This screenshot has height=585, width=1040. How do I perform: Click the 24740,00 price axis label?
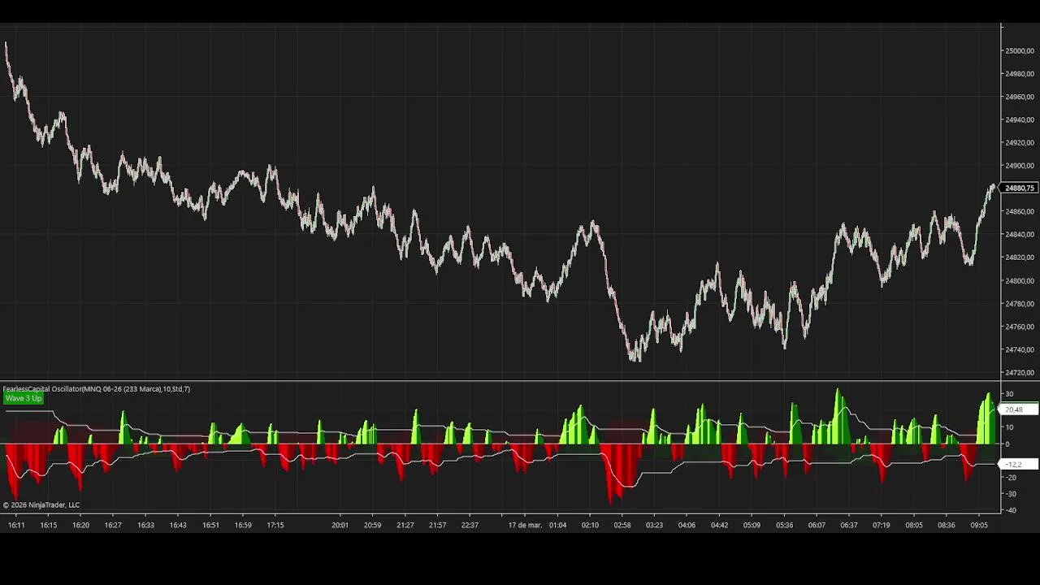1020,350
